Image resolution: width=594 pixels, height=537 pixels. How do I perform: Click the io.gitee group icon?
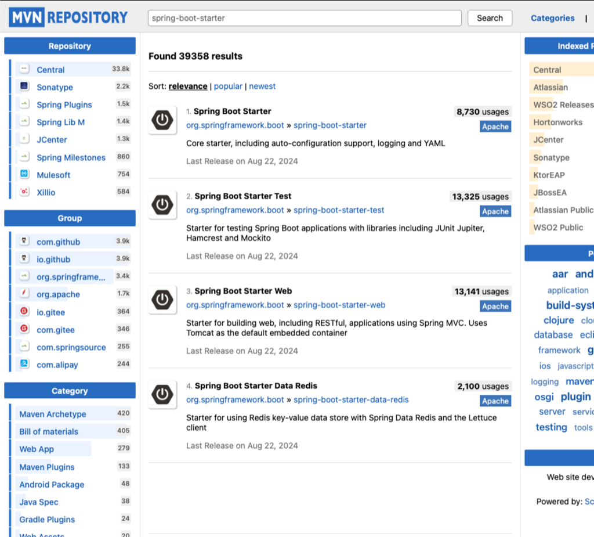pos(24,311)
